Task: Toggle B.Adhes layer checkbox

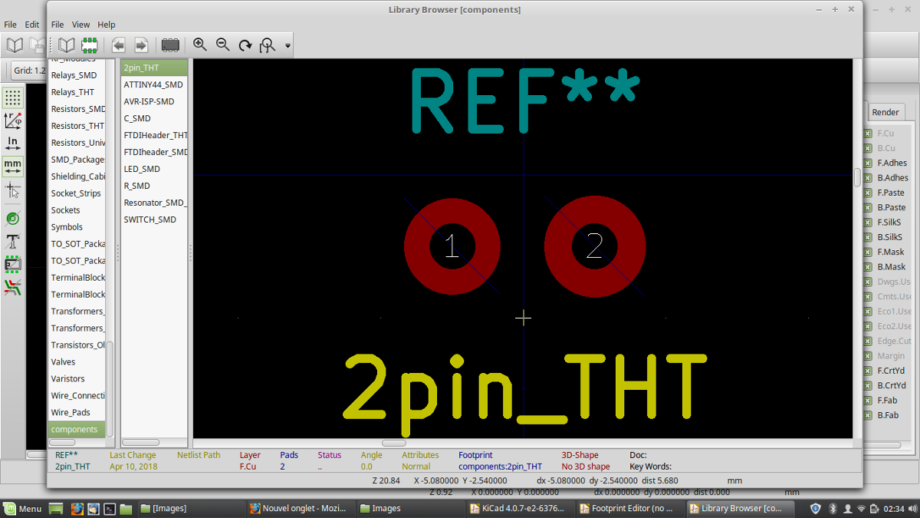Action: point(868,178)
